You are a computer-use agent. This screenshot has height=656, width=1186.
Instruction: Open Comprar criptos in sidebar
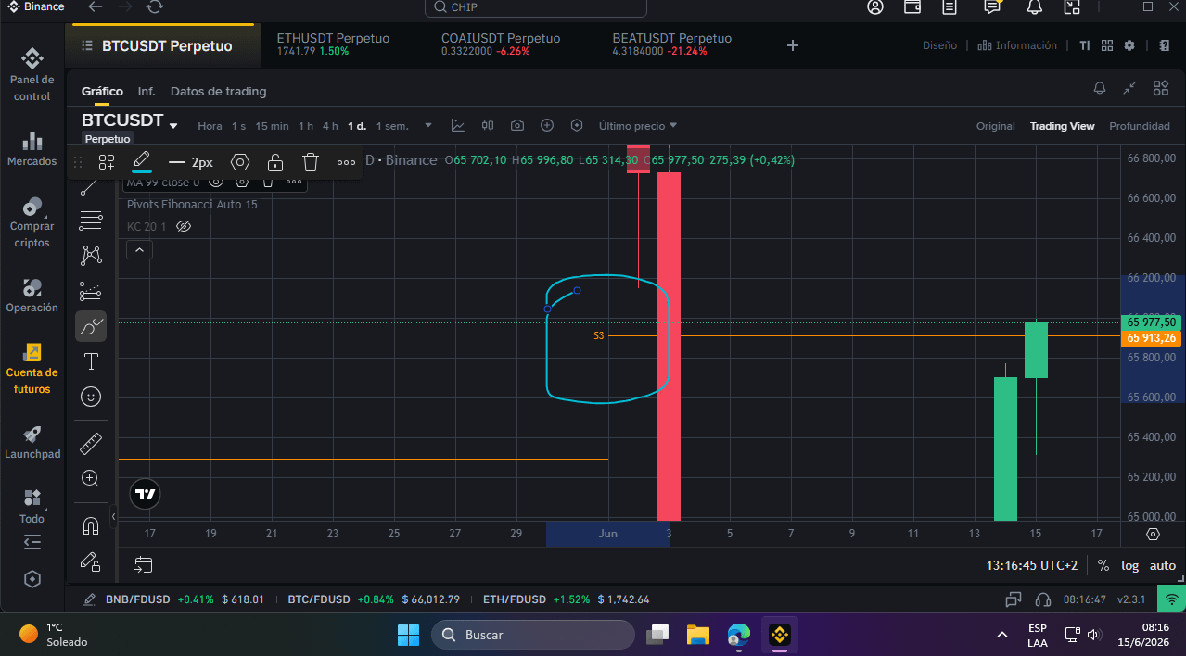click(x=32, y=222)
